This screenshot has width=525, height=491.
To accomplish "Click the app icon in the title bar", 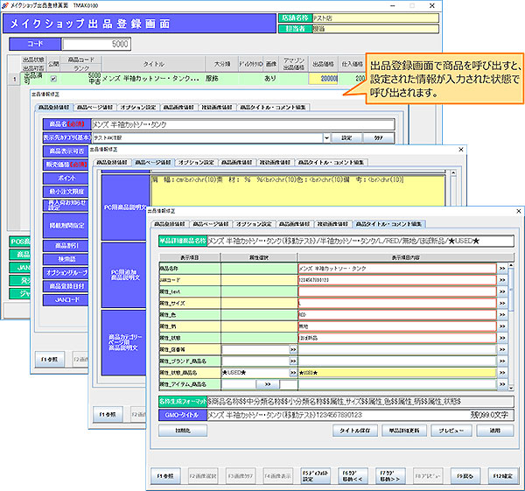I will tap(5, 5).
